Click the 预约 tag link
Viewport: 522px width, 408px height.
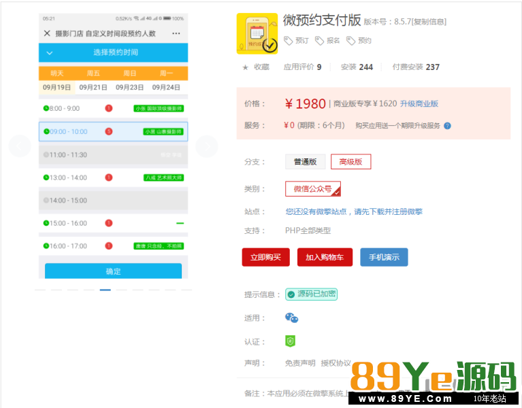click(364, 41)
